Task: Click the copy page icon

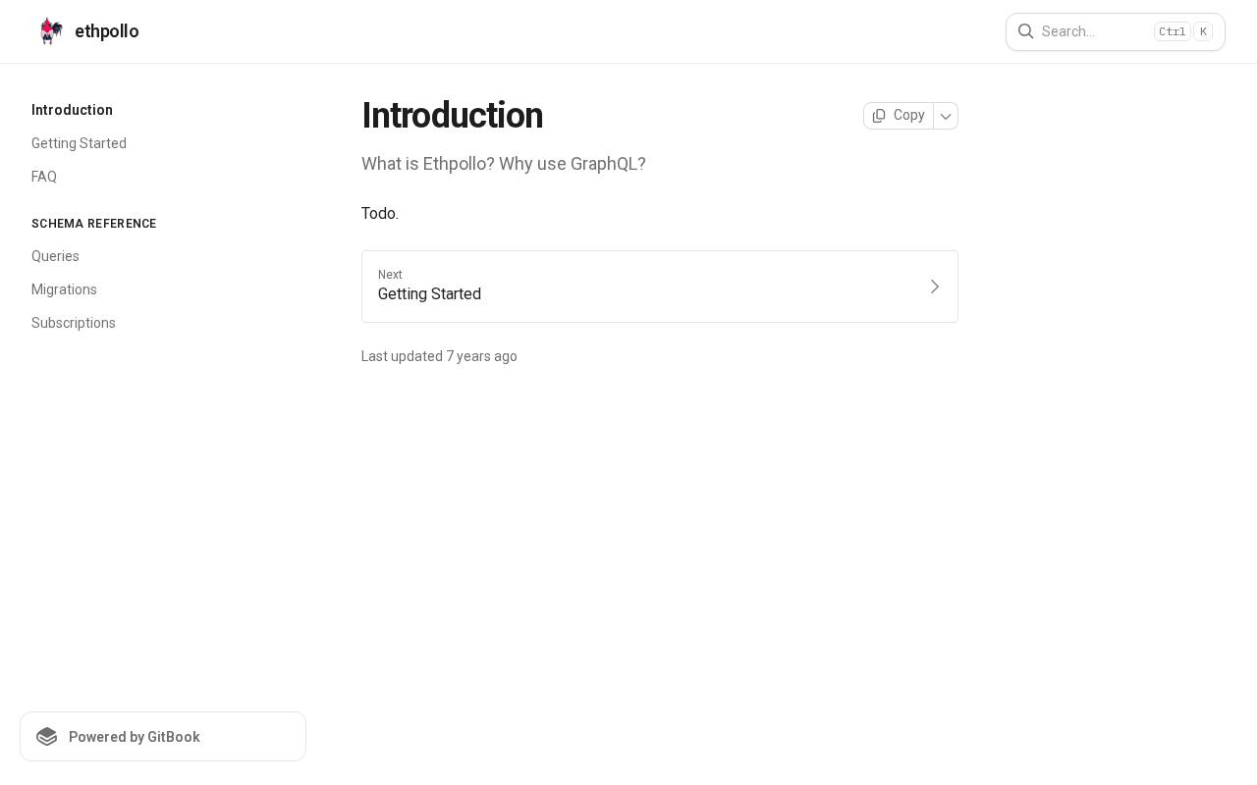Action: pyautogui.click(x=879, y=116)
